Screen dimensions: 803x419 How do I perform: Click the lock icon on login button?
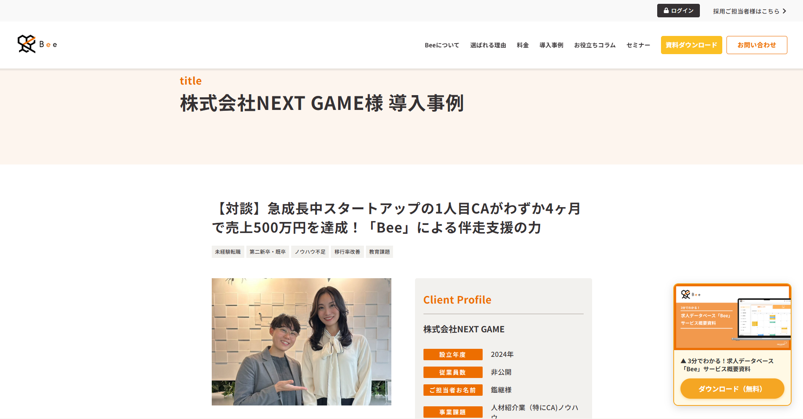point(666,11)
